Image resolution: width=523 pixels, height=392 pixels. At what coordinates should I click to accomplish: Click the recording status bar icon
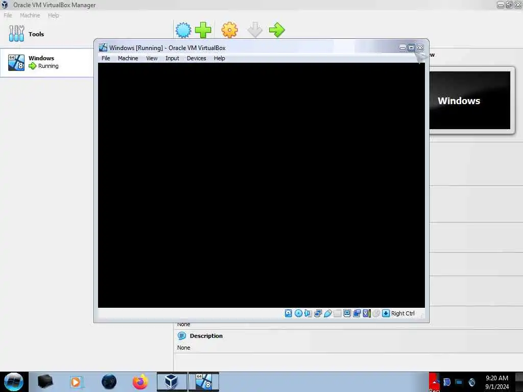[356, 313]
